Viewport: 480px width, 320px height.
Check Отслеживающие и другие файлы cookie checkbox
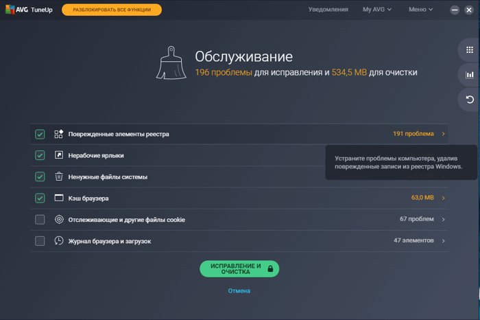point(40,220)
